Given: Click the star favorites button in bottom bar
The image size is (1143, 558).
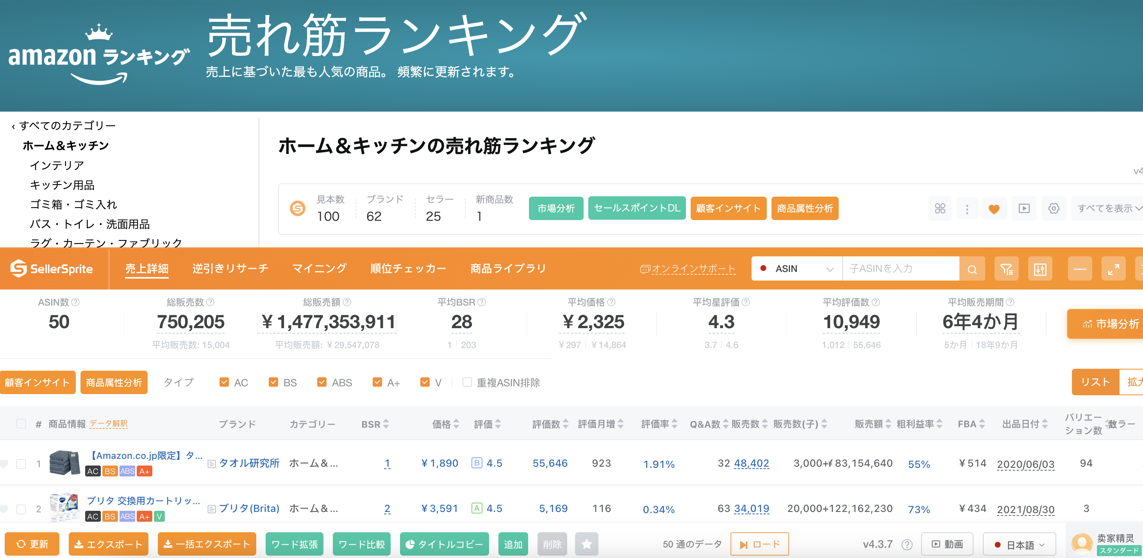Looking at the screenshot, I should coord(586,544).
